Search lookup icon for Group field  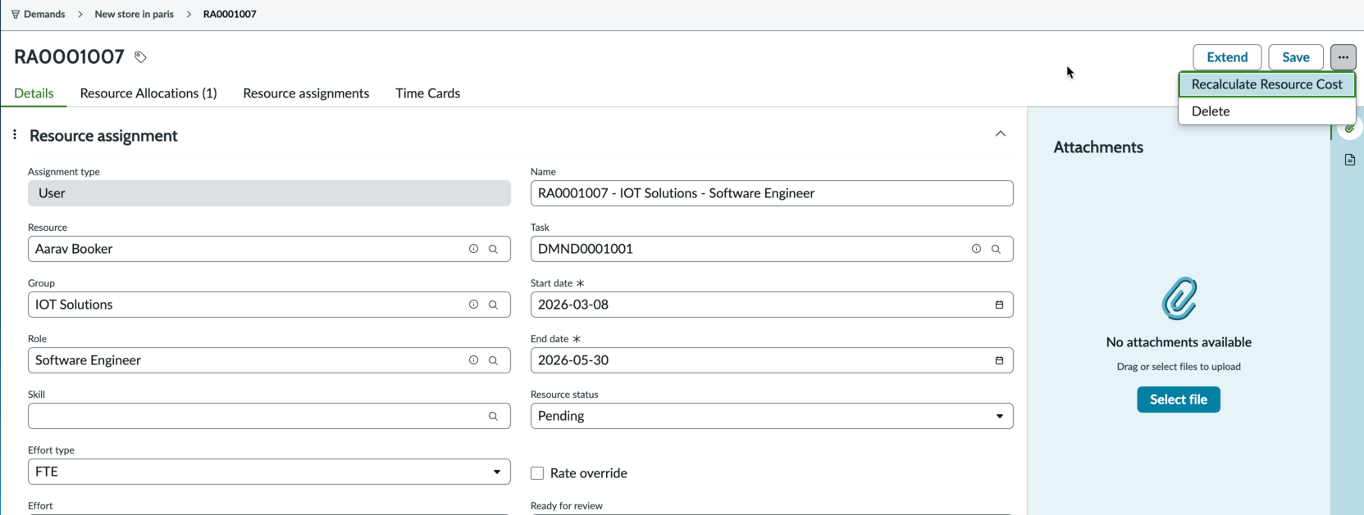click(x=493, y=305)
